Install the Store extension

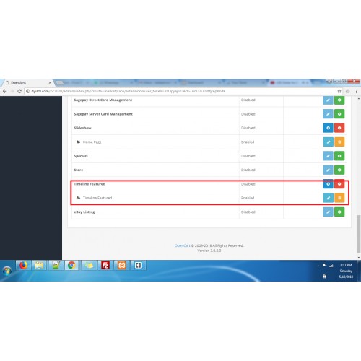click(339, 170)
